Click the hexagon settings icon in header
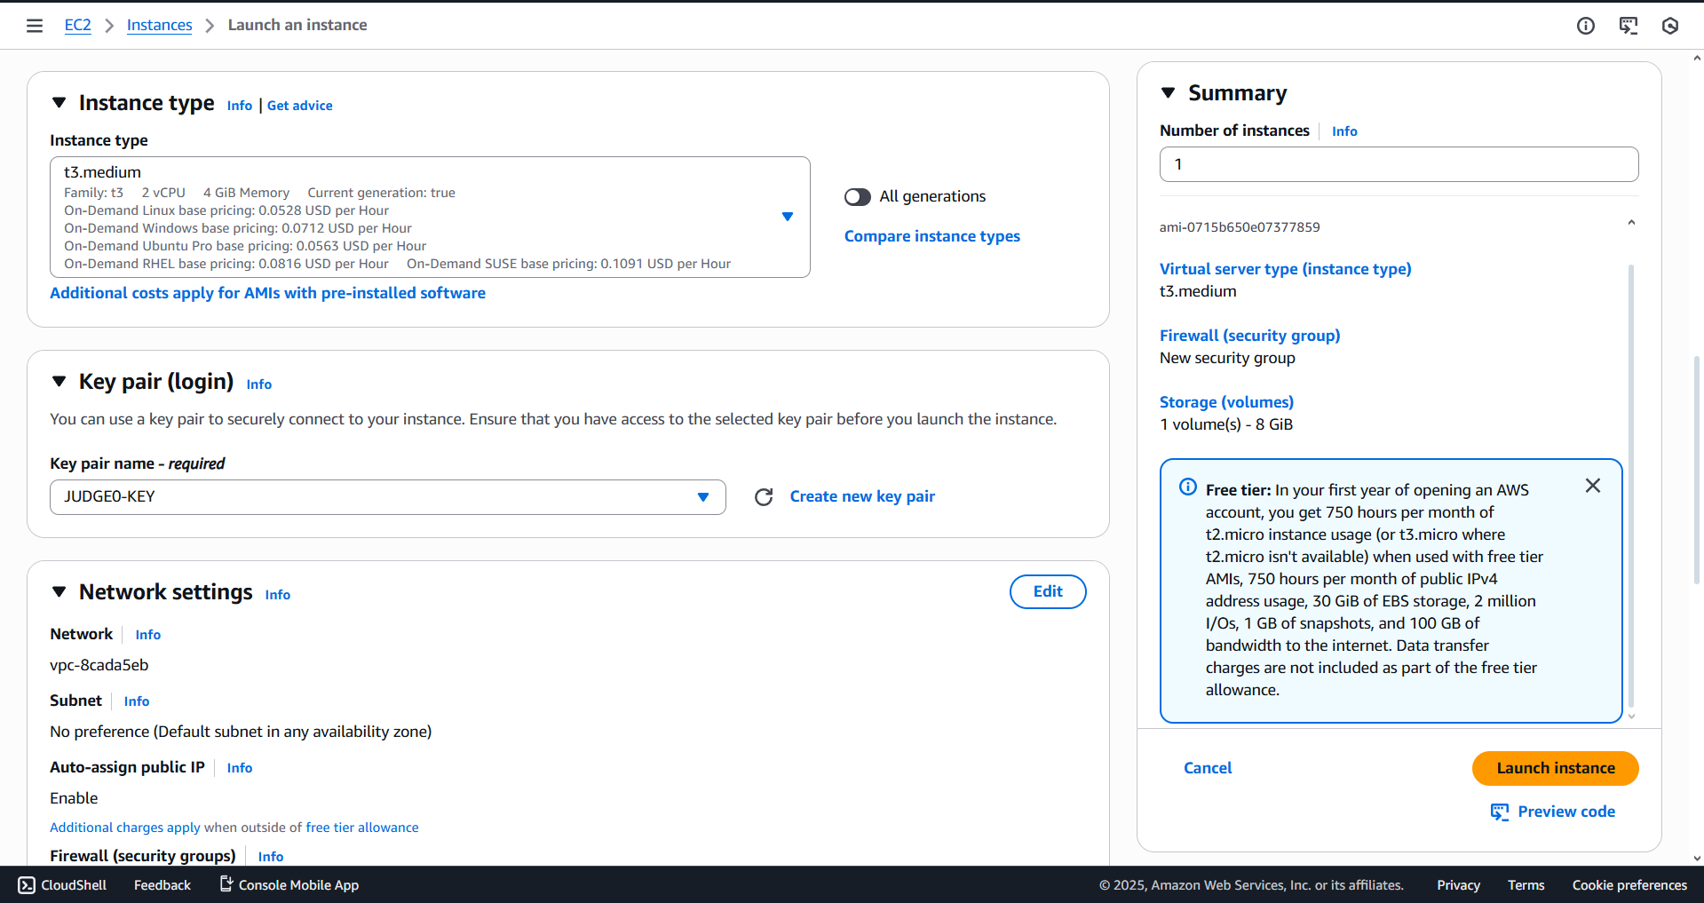 (x=1669, y=26)
